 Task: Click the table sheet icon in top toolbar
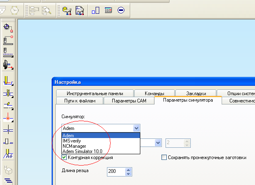[x=80, y=10]
